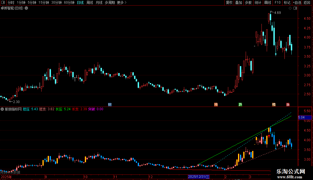Click the 榜 ranking marker icon
313x180 pixels.
point(274,105)
